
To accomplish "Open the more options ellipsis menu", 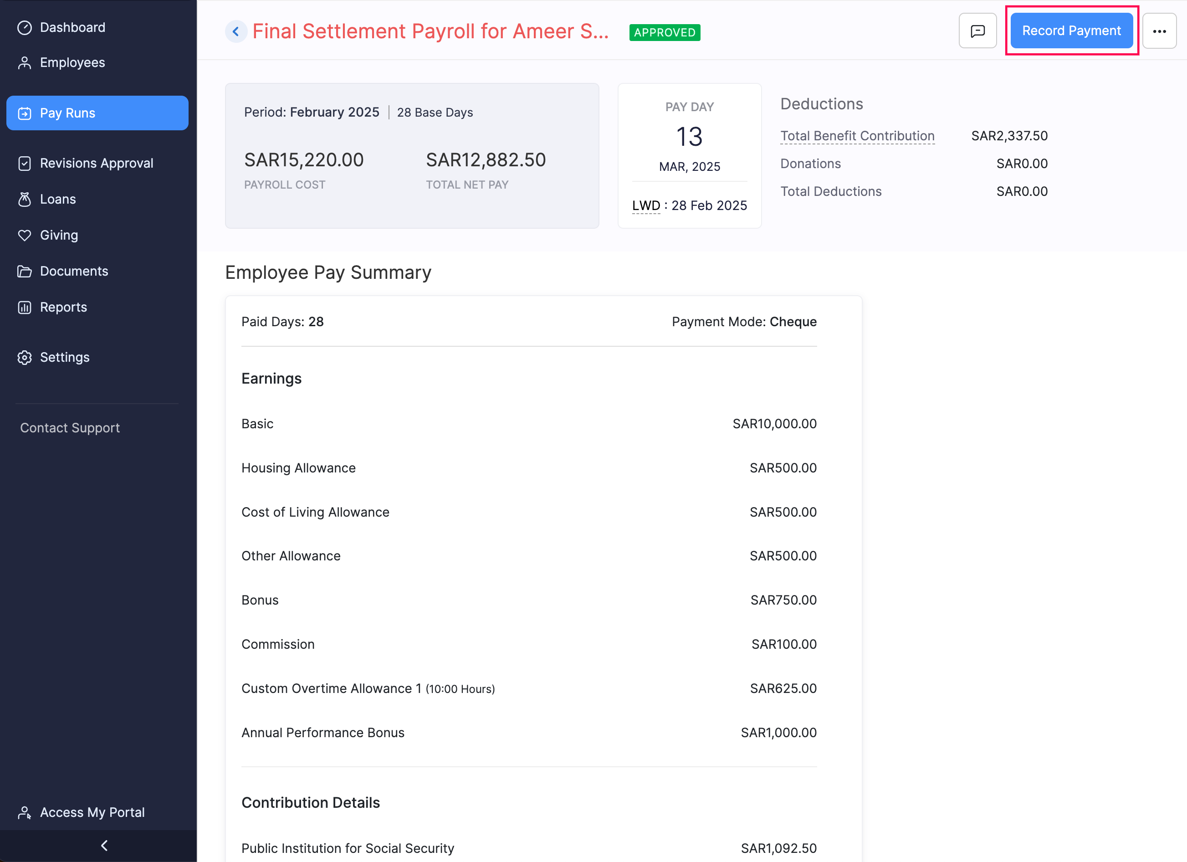I will (1159, 31).
